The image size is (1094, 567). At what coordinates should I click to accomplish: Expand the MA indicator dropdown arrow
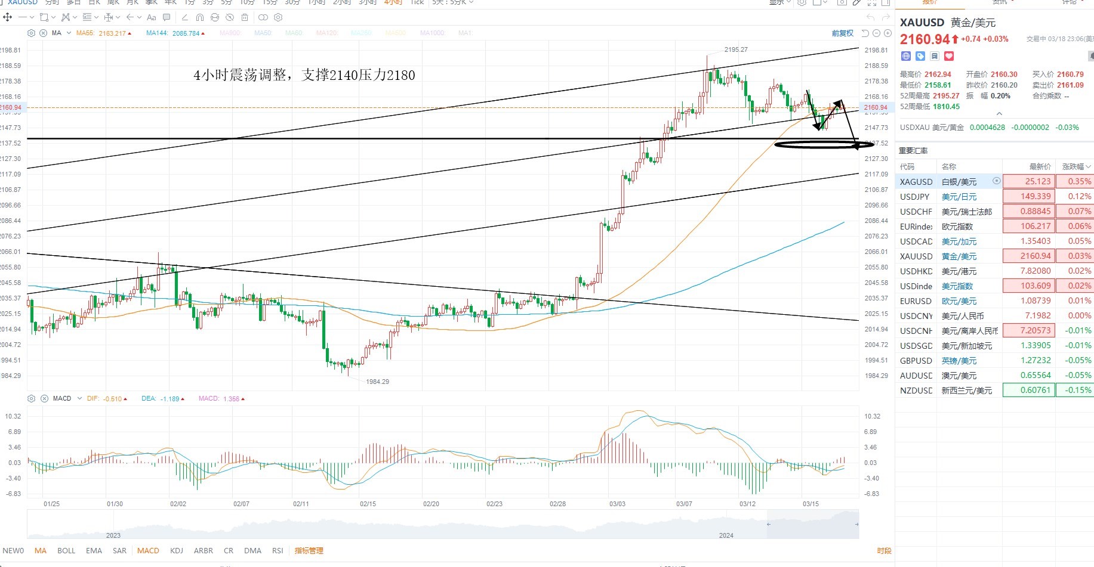(x=69, y=33)
